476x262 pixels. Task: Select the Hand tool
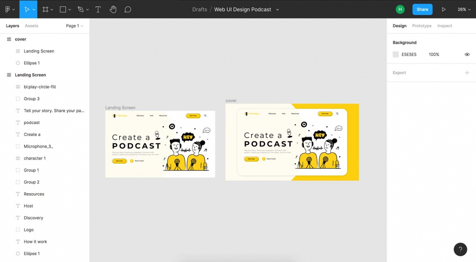point(113,10)
